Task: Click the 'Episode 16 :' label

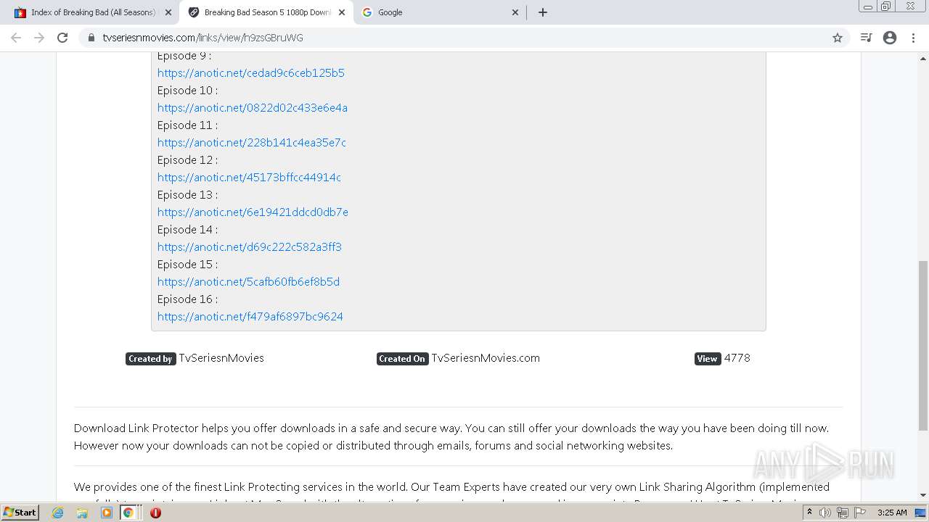Action: 187,299
